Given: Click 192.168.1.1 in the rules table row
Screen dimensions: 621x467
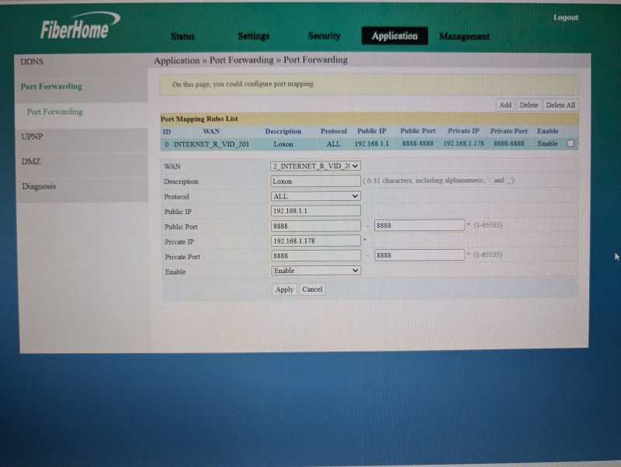Looking at the screenshot, I should point(372,144).
